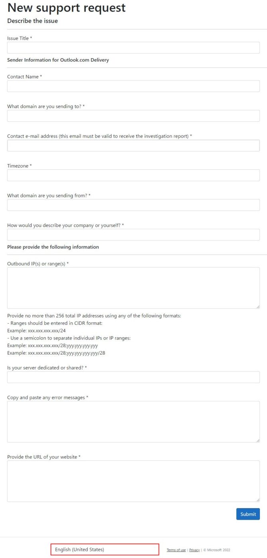Click the Outbound IP(s) or range(s) textarea
The height and width of the screenshot is (558, 267).
point(133,288)
